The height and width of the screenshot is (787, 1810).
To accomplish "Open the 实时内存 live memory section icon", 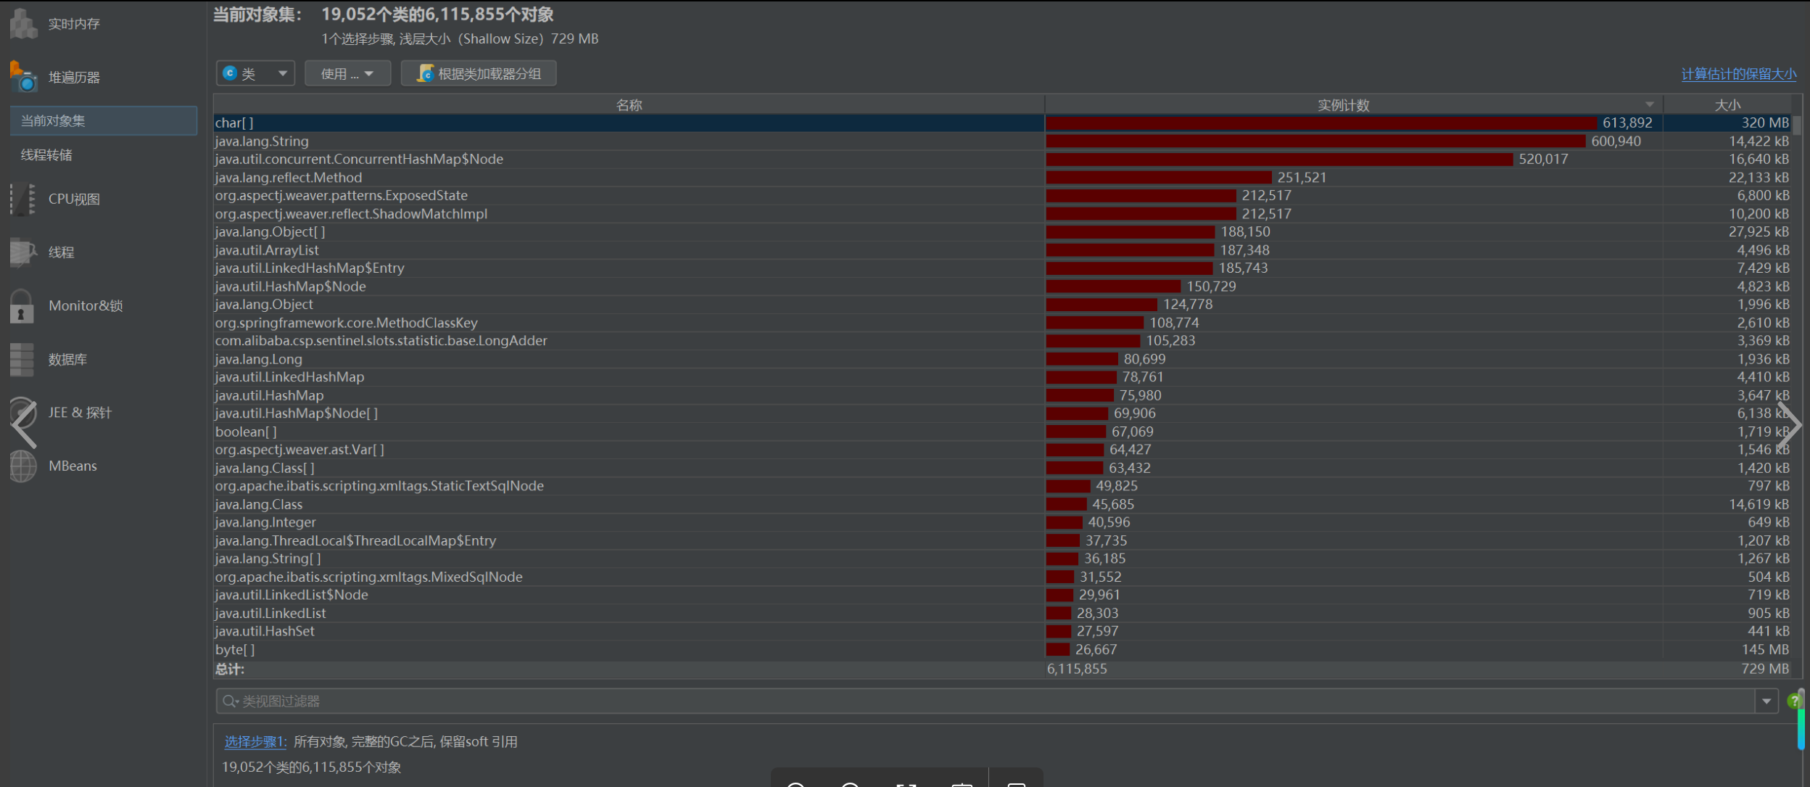I will point(23,24).
